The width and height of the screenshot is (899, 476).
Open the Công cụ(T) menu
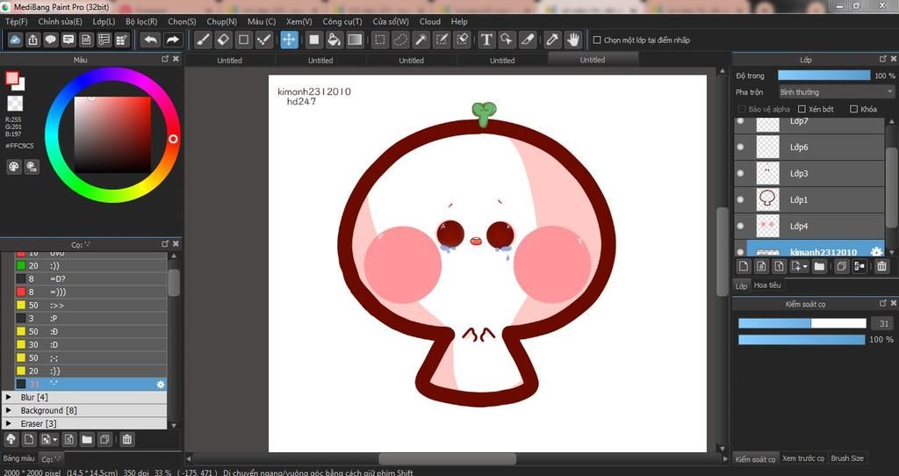(x=342, y=21)
